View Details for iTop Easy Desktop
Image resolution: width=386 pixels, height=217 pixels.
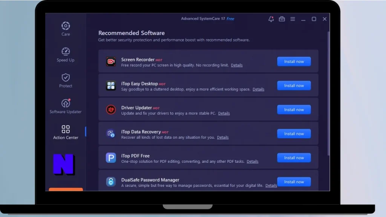258,89
